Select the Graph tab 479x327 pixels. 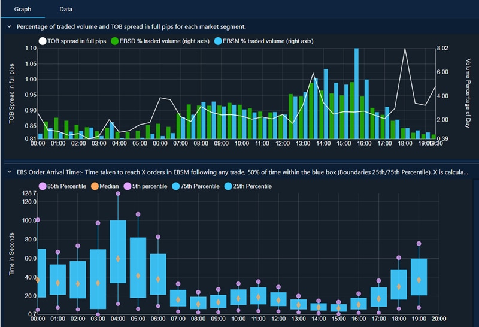point(24,10)
